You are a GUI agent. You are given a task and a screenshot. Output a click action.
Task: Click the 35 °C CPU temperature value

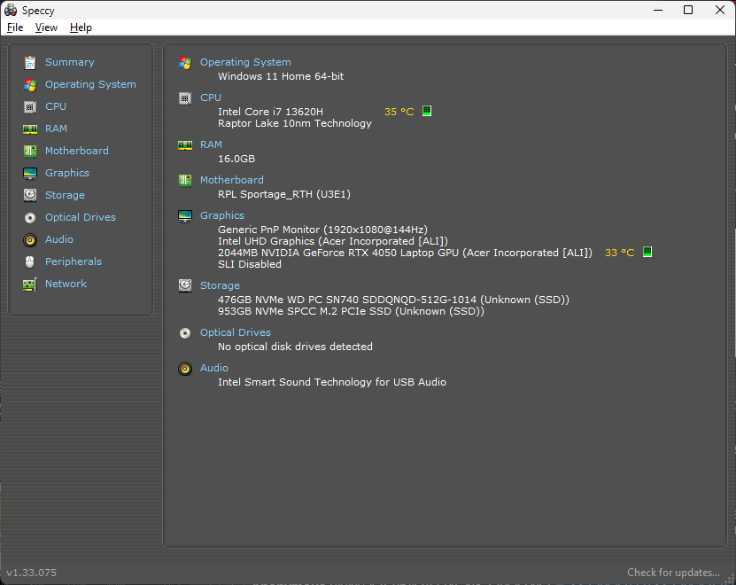coord(399,112)
